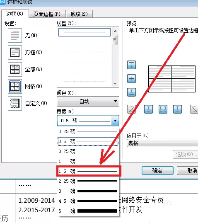This screenshot has height=223, width=198.
Task: Pick 2.25 磅 width option
Action: [88, 181]
